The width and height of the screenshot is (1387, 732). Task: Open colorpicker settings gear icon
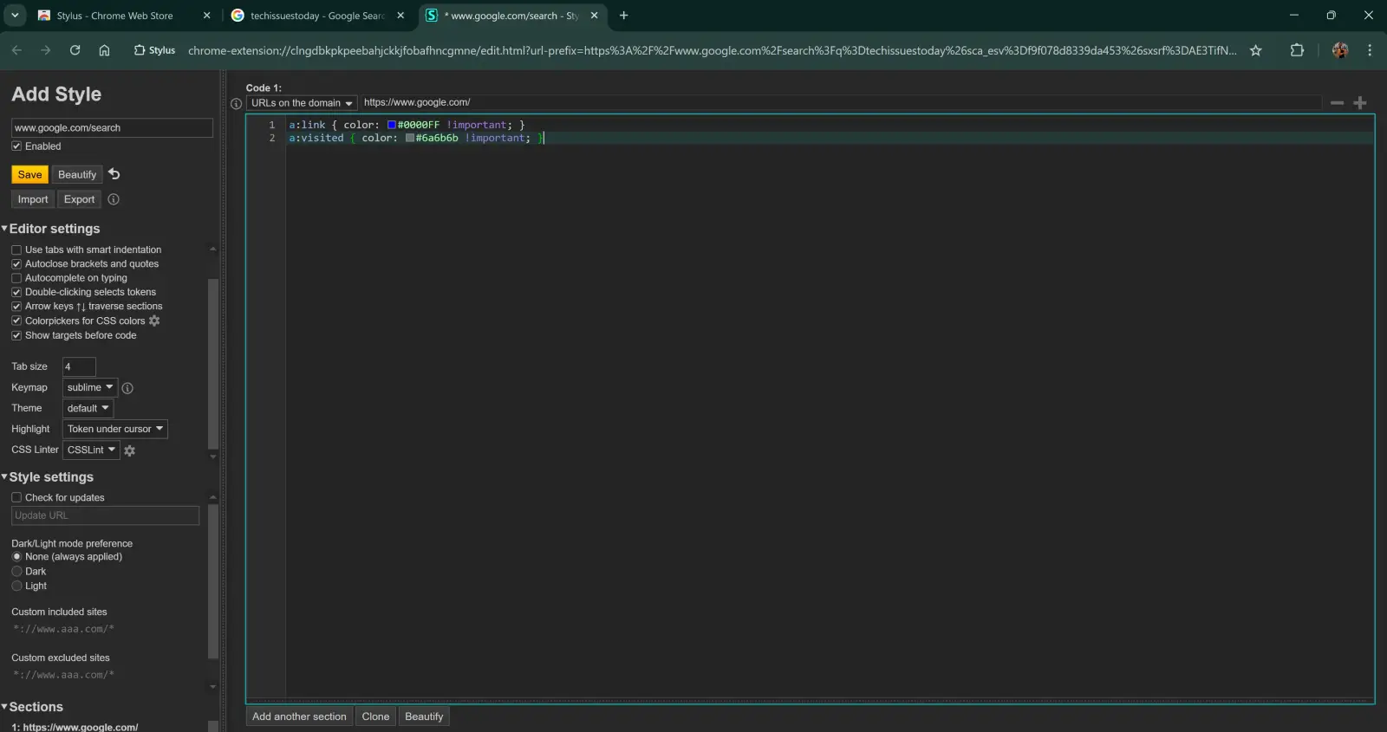pyautogui.click(x=154, y=321)
